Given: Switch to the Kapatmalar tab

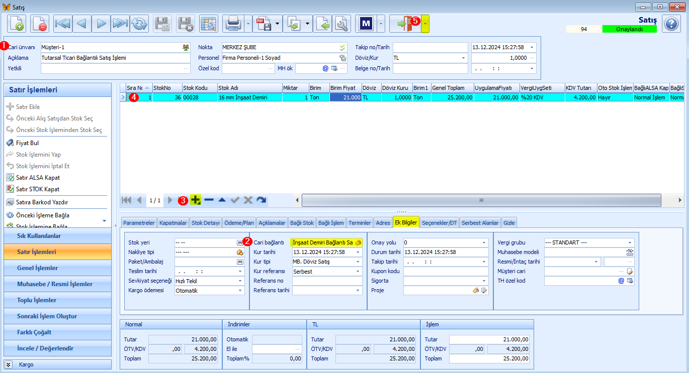Looking at the screenshot, I should pos(173,222).
